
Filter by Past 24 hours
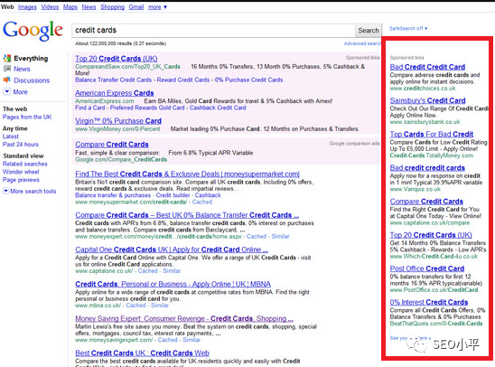[x=21, y=145]
